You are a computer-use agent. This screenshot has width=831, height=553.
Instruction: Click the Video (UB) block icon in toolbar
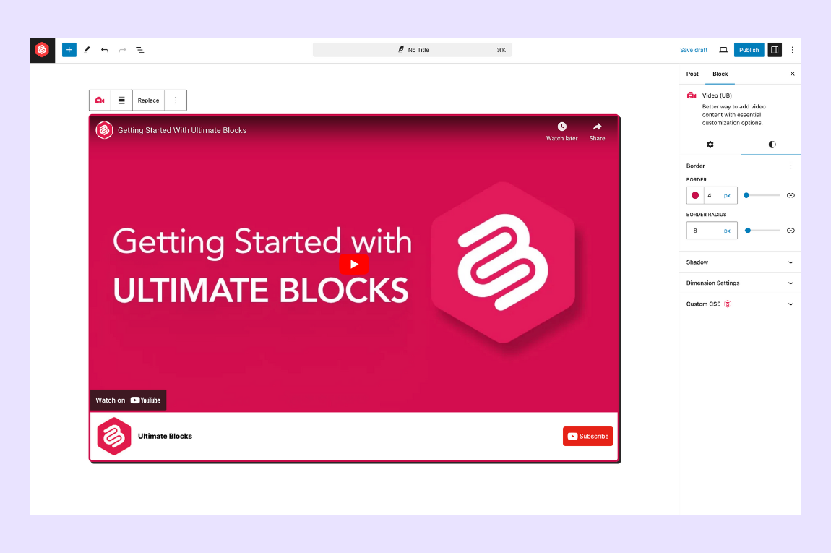100,100
